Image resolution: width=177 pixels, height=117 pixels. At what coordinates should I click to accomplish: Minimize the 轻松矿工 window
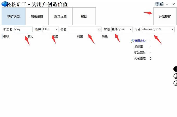coord(167,4)
